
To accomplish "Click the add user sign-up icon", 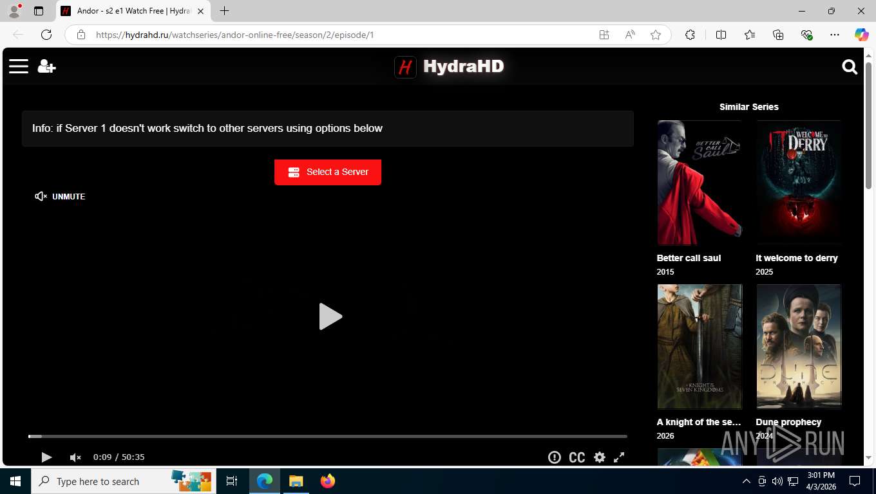I will [x=46, y=66].
